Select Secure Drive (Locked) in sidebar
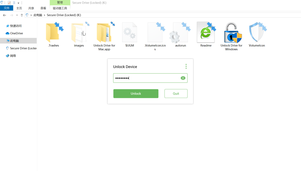The height and width of the screenshot is (171, 301). click(21, 48)
